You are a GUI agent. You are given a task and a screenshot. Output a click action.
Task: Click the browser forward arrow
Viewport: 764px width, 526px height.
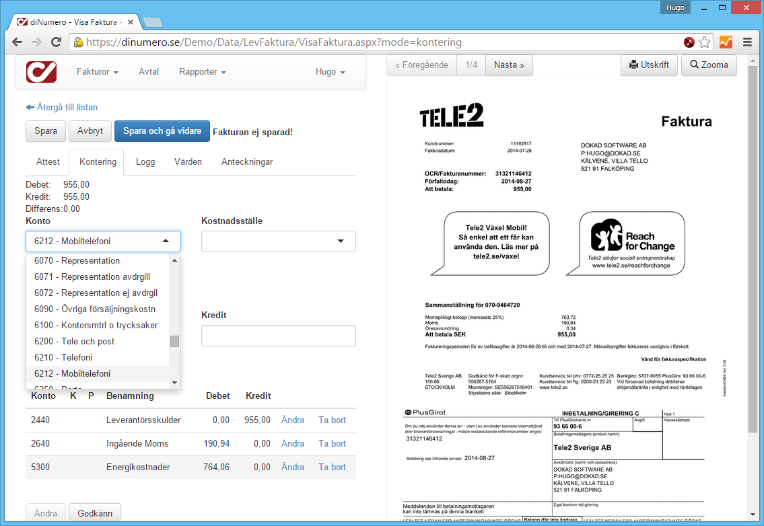pyautogui.click(x=36, y=42)
